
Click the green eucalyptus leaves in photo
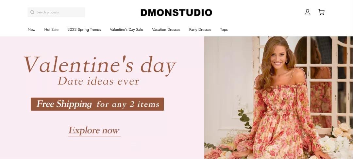click(245, 119)
